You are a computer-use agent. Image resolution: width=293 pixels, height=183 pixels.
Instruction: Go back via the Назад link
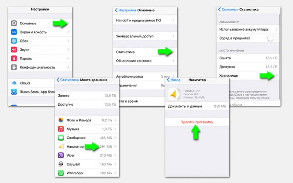pos(174,80)
